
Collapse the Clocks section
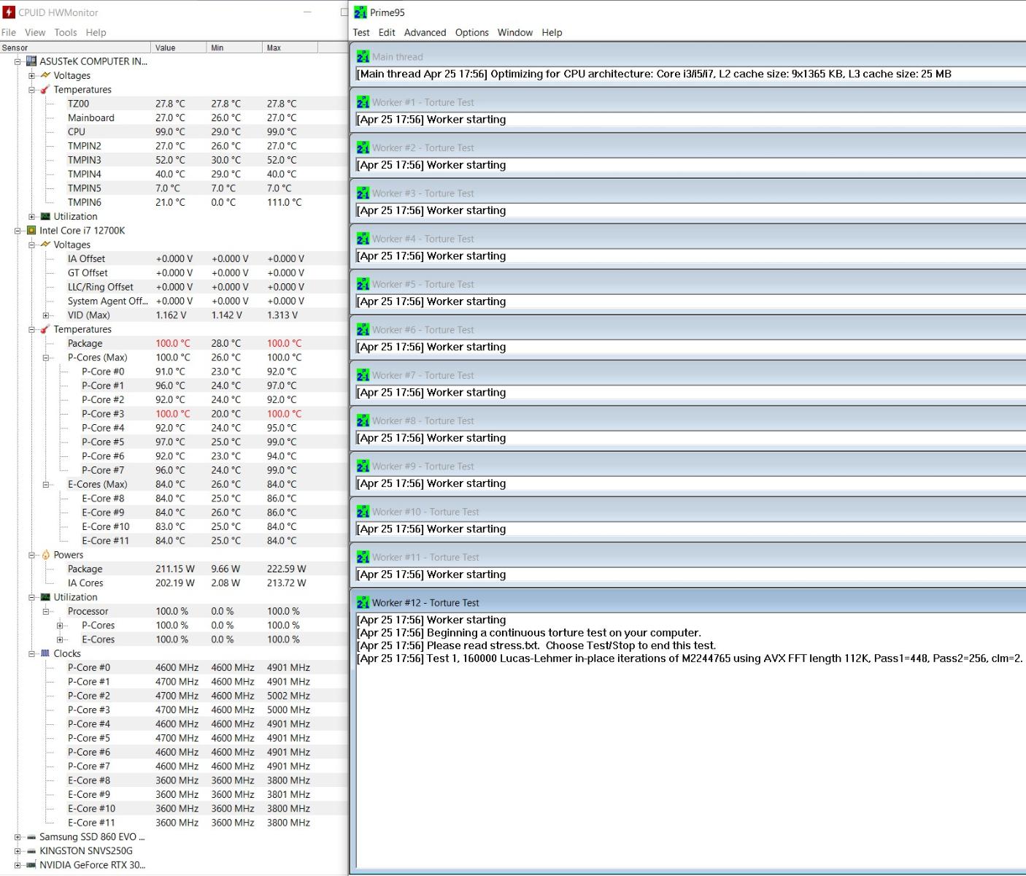click(31, 654)
